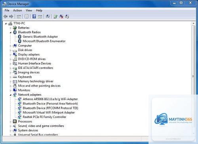Click the Uninstall device toolbar icon
This screenshot has width=198, height=144.
point(61,16)
